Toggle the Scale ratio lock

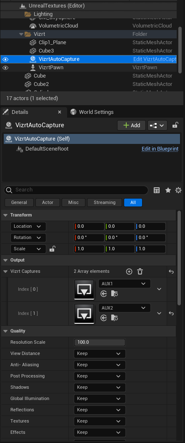point(52,249)
